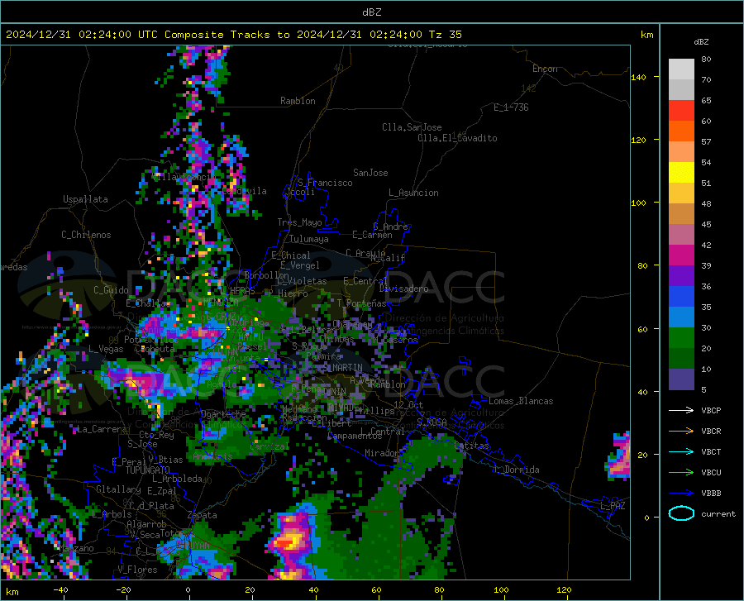This screenshot has width=744, height=601.
Task: Pick the purple 39-36 dBZ swatch
Action: point(681,276)
